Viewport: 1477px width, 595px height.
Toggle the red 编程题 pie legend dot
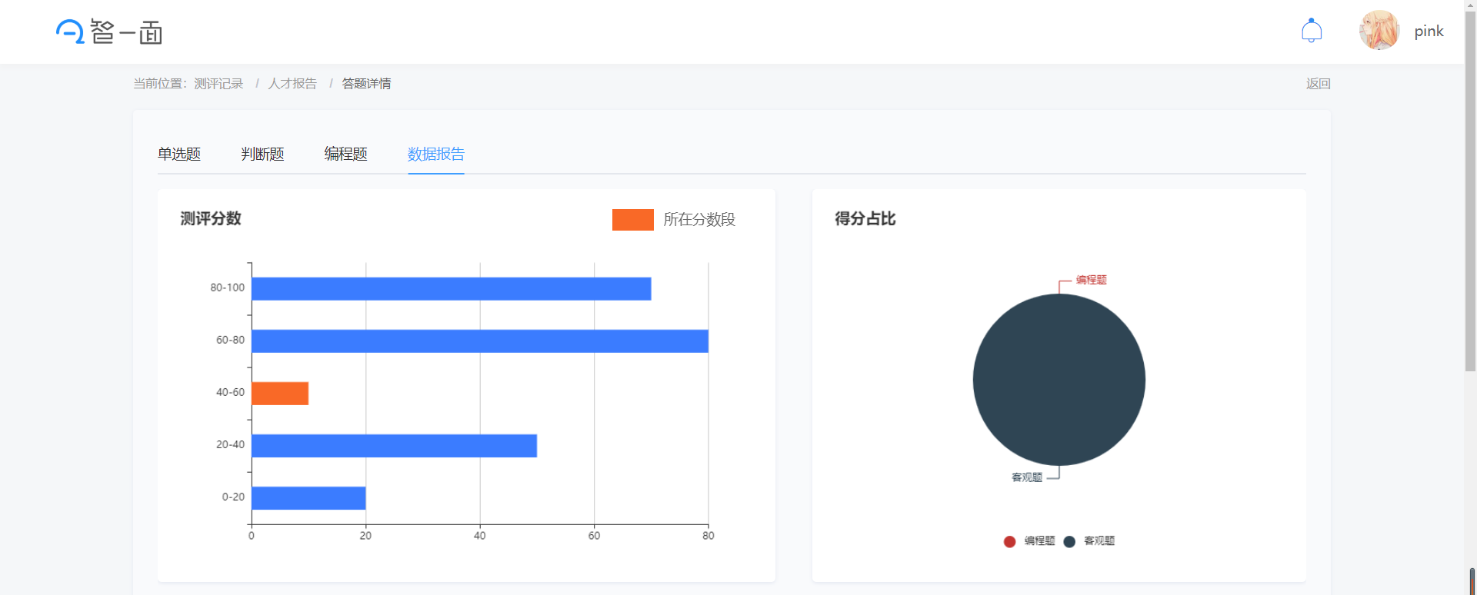point(1009,542)
